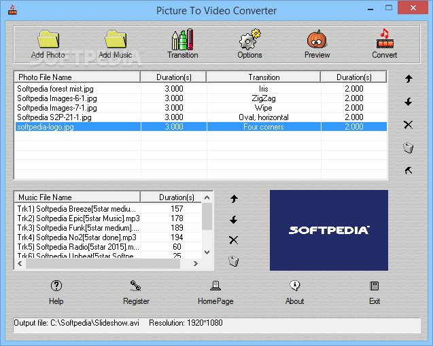Remove selected music track with X icon

tap(234, 240)
